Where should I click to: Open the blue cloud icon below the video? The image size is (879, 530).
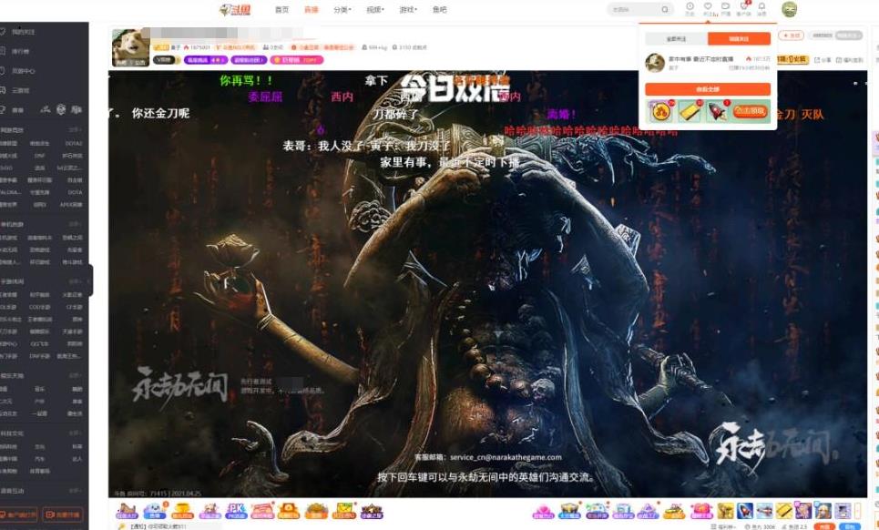tap(154, 511)
